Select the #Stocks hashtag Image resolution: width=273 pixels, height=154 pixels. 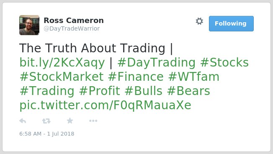224,63
